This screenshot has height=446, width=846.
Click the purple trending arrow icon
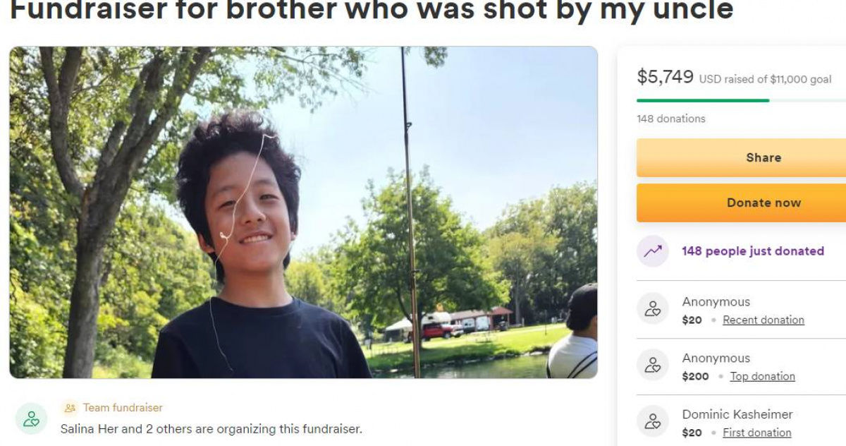[x=652, y=251]
